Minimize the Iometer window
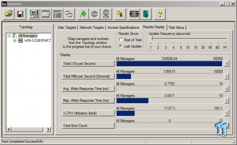The image size is (237, 145). coord(222,4)
